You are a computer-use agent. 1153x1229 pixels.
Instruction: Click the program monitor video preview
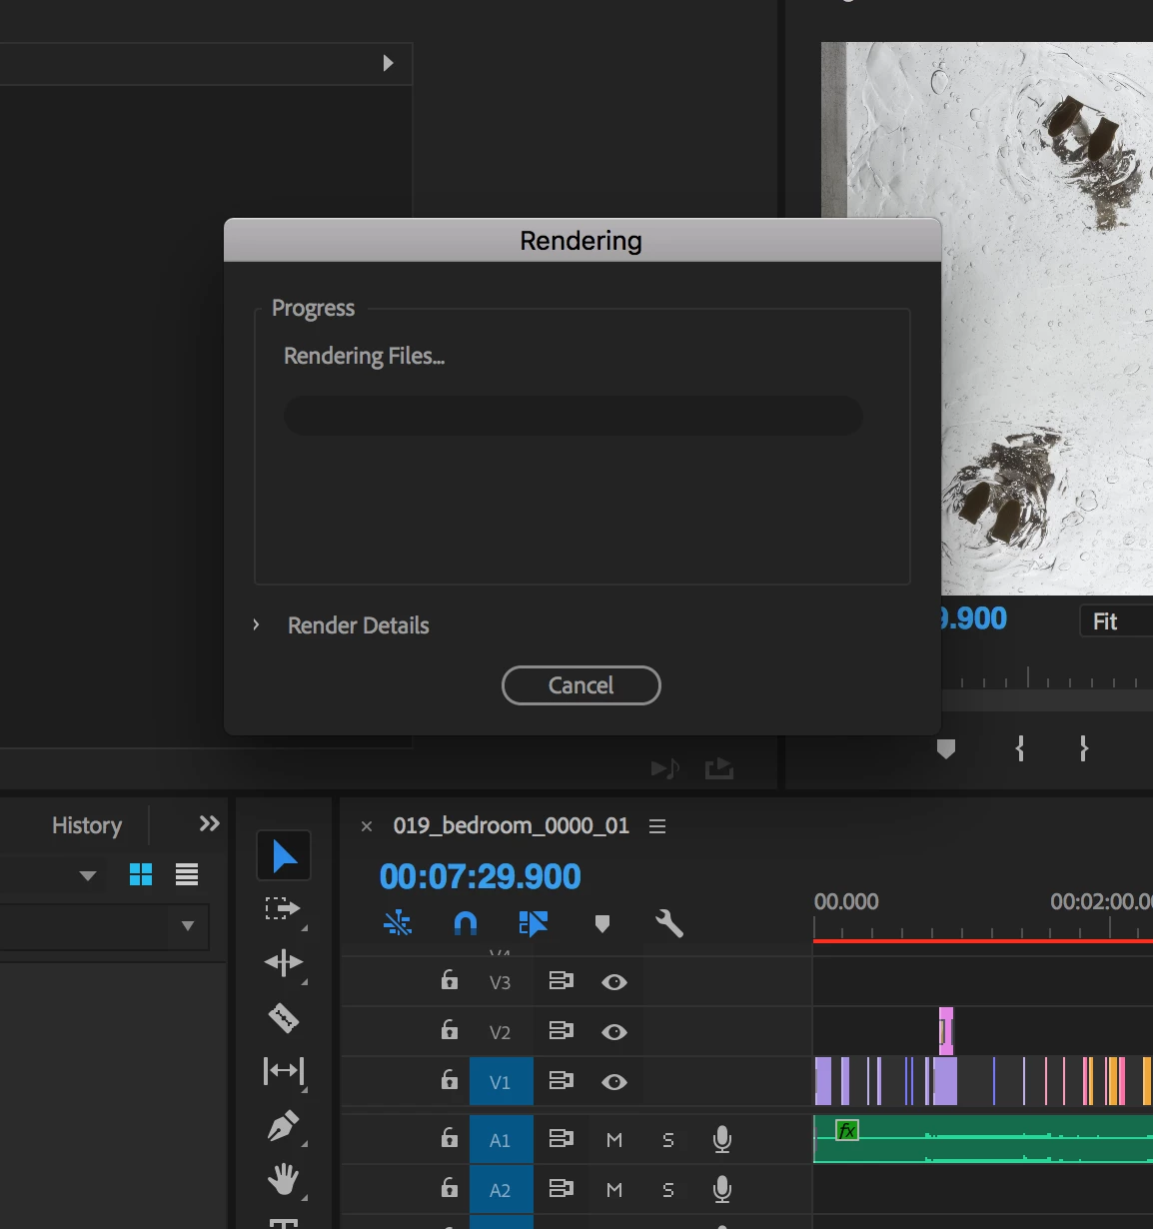tap(987, 318)
